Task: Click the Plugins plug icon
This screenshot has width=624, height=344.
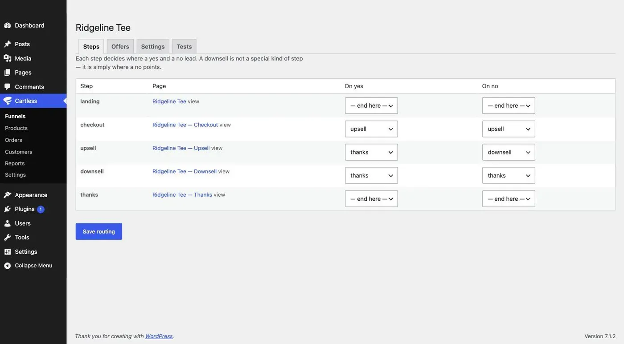Action: (x=8, y=209)
